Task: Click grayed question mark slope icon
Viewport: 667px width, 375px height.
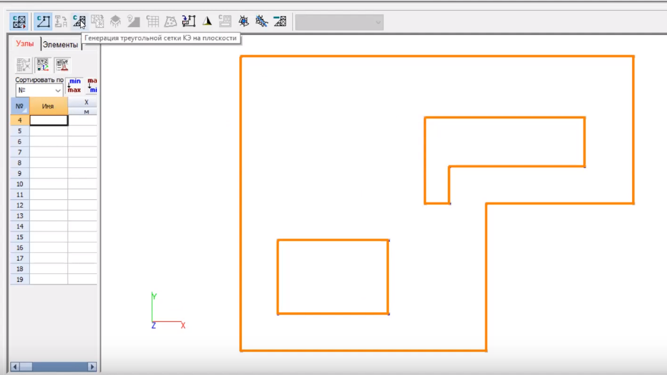Action: [x=134, y=21]
